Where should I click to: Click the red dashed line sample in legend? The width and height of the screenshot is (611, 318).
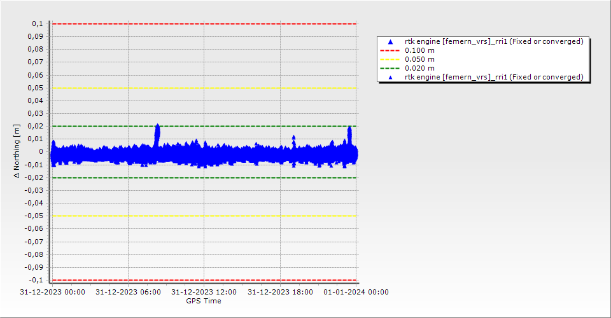pos(391,50)
